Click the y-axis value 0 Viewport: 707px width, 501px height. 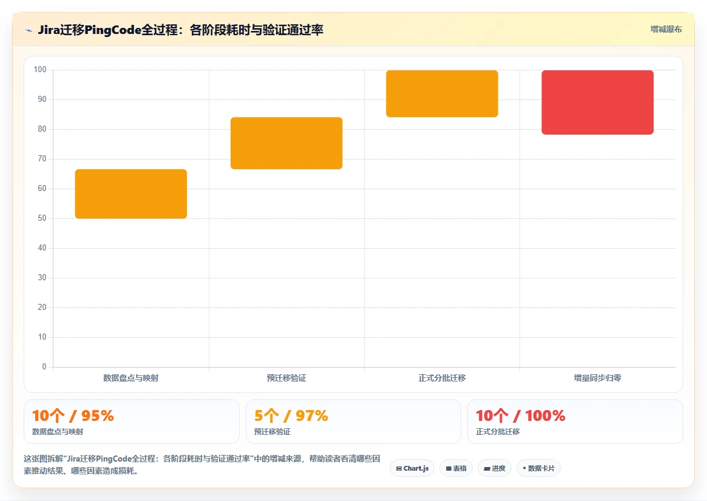tap(44, 367)
